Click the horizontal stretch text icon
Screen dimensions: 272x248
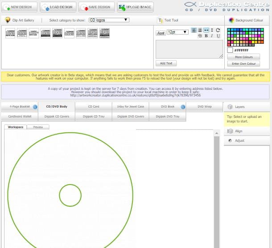point(206,30)
